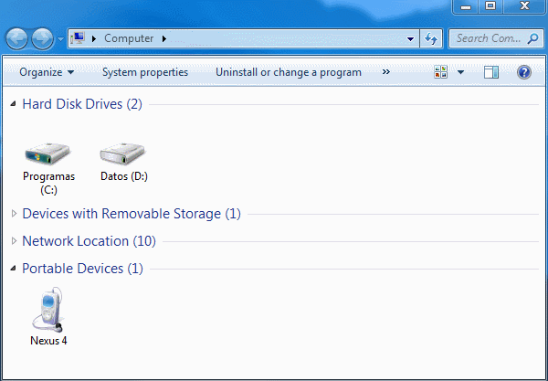Image resolution: width=548 pixels, height=381 pixels.
Task: Click Uninstall or change a program
Action: pyautogui.click(x=288, y=72)
